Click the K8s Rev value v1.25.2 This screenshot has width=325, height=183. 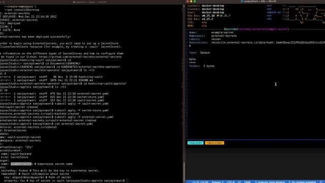click(208, 19)
